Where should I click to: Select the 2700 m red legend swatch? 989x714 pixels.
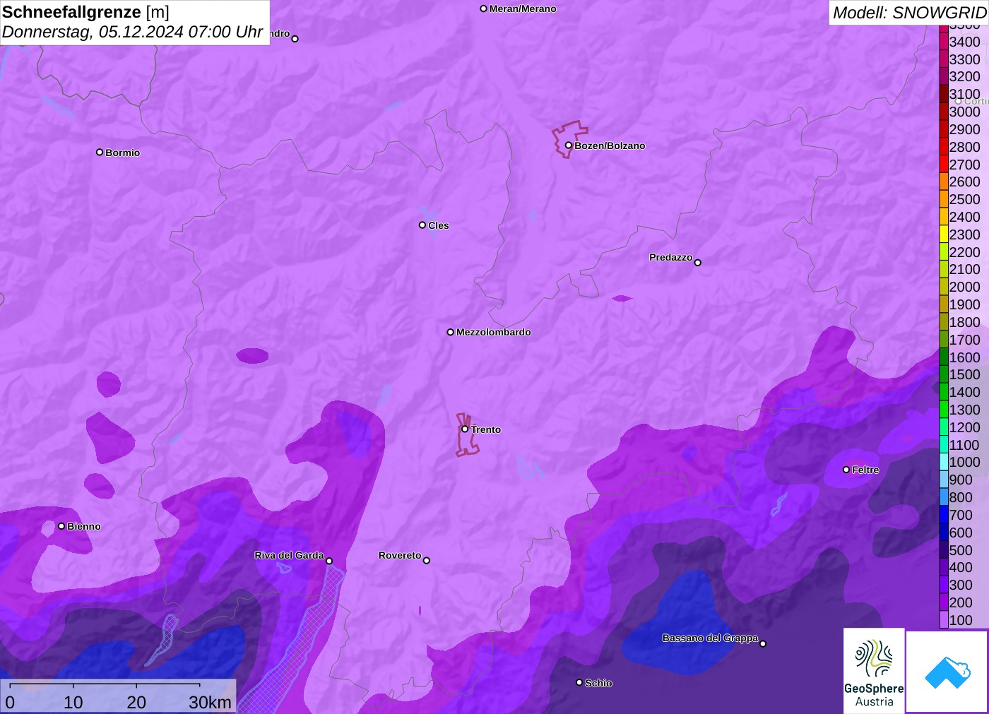[x=944, y=165]
